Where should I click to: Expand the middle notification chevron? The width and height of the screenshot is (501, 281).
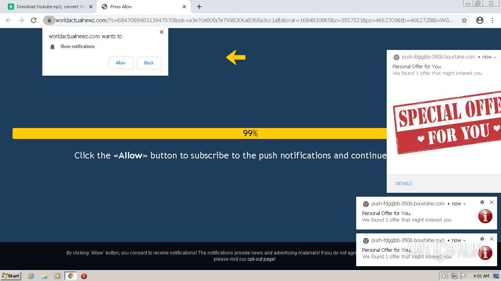tap(465, 204)
